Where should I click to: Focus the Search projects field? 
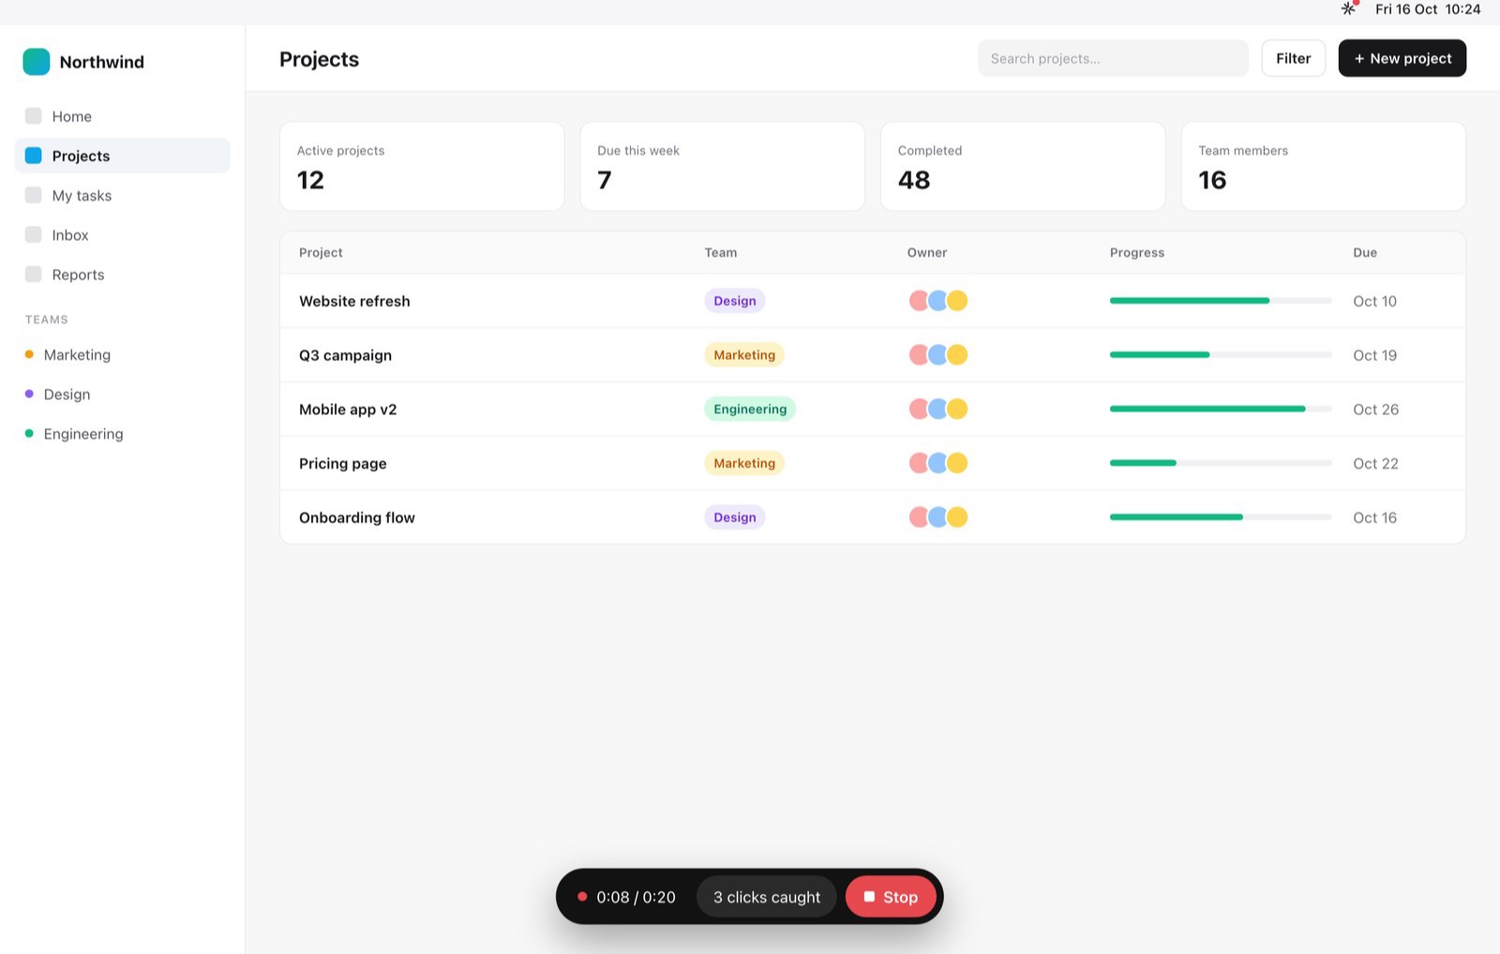pyautogui.click(x=1113, y=58)
